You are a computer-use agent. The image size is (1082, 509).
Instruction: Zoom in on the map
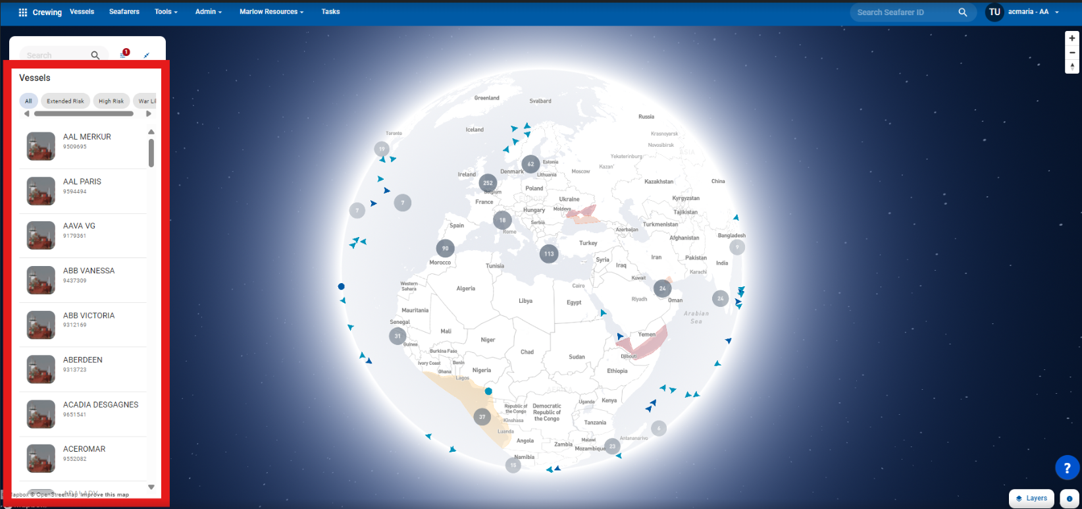pyautogui.click(x=1072, y=38)
